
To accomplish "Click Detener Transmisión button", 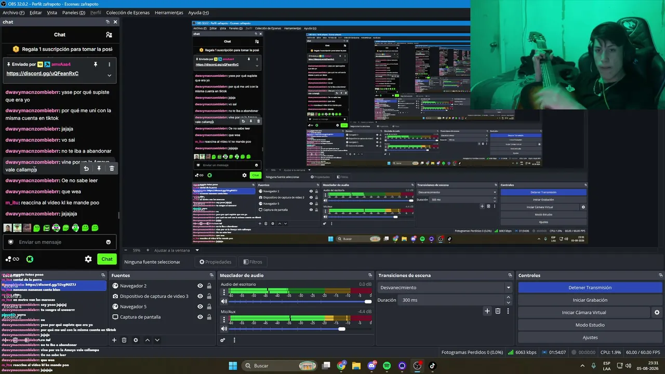I will point(590,288).
